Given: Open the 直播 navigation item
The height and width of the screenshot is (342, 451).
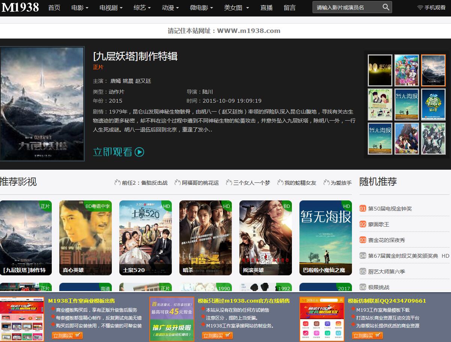Looking at the screenshot, I should [267, 7].
